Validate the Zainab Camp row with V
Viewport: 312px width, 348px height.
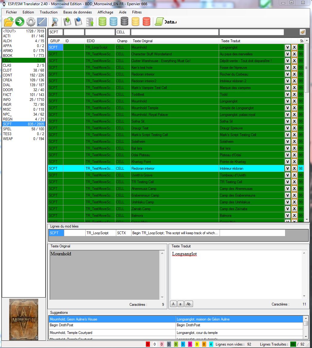288,209
